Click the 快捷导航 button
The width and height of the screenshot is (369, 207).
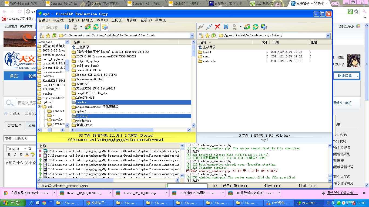pos(345,76)
